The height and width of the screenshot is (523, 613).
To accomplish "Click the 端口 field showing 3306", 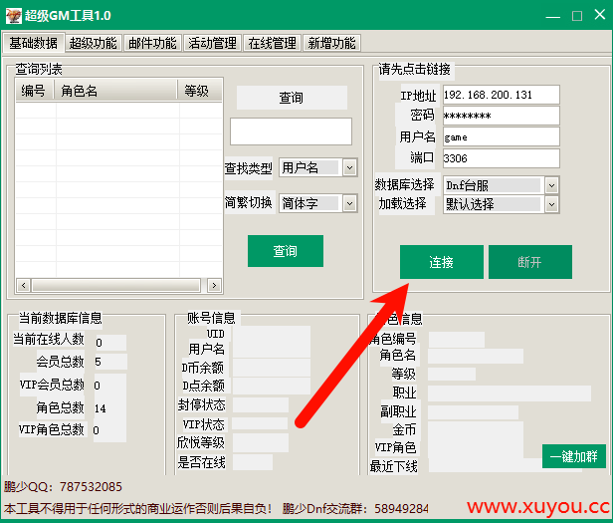I will point(501,158).
